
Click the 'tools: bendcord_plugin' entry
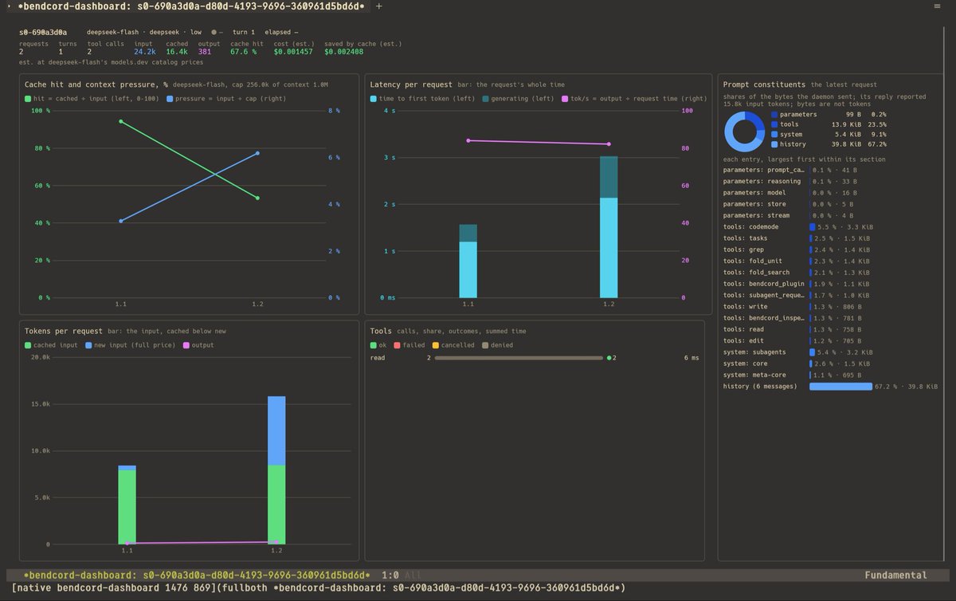(765, 284)
